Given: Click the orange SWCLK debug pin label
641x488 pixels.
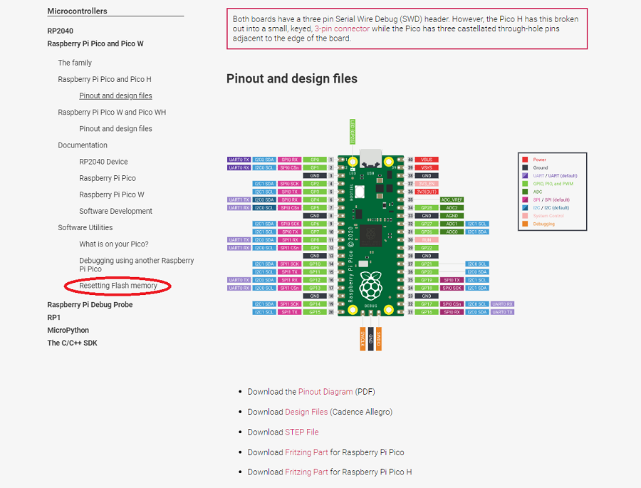Looking at the screenshot, I should click(363, 338).
